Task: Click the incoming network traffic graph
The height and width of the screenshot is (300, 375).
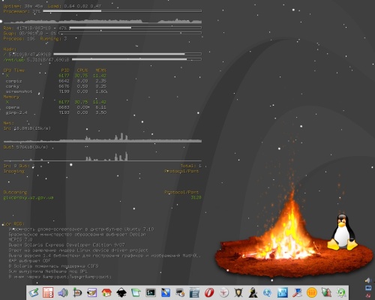Action: pyautogui.click(x=103, y=137)
